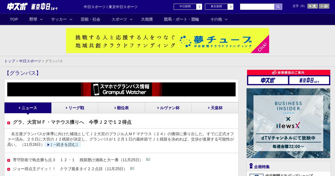Click the magnifier search button
The height and width of the screenshot is (176, 335).
coord(278,7)
